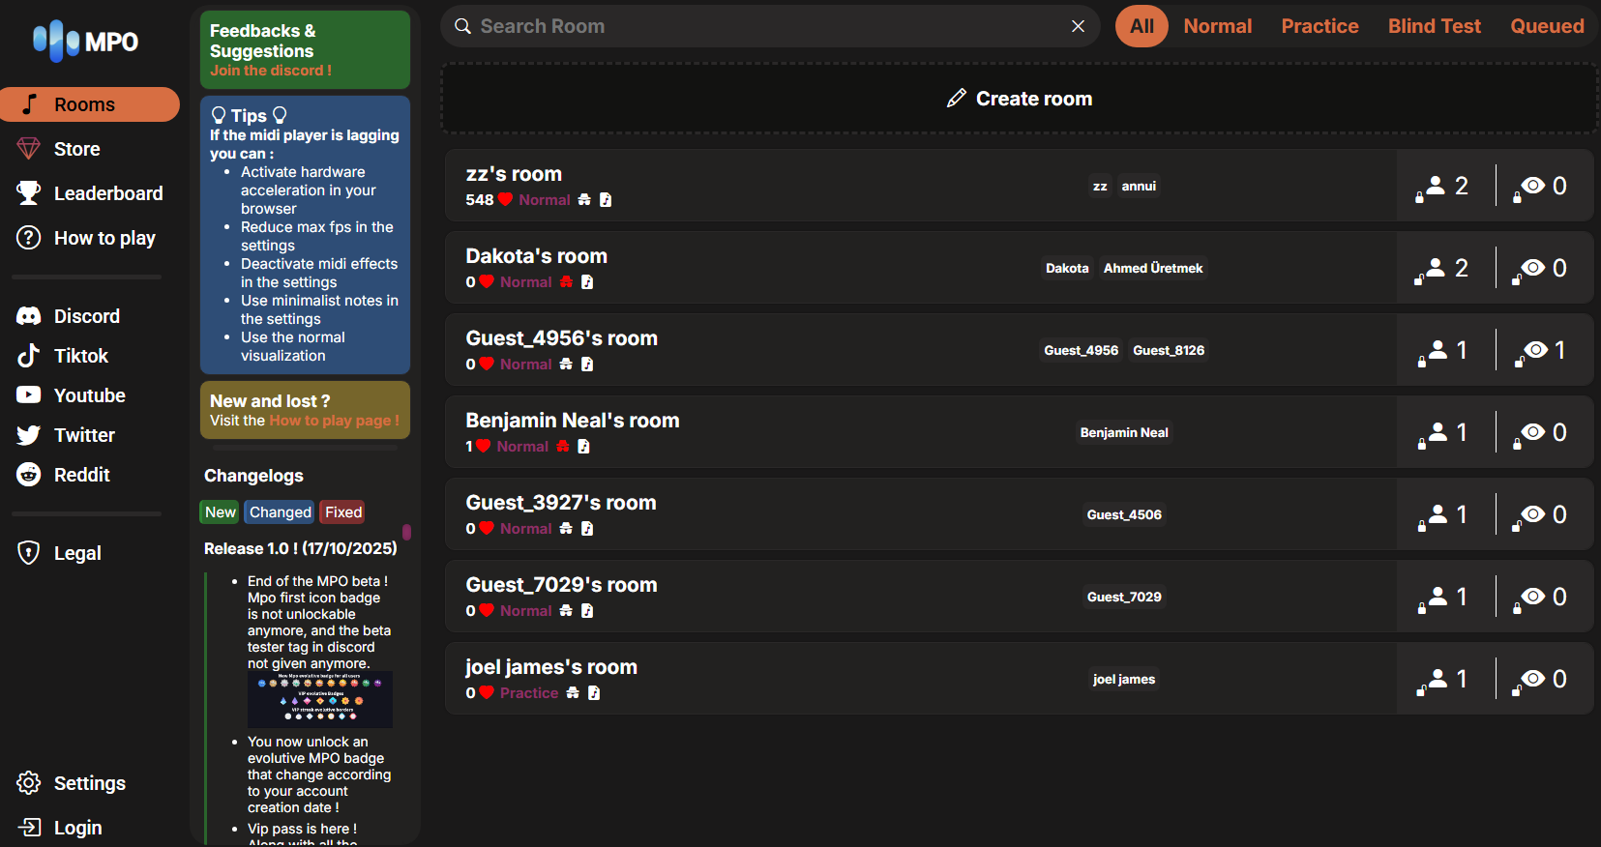Open the Reddit icon link
Screen dimensions: 1601x847
coord(29,475)
